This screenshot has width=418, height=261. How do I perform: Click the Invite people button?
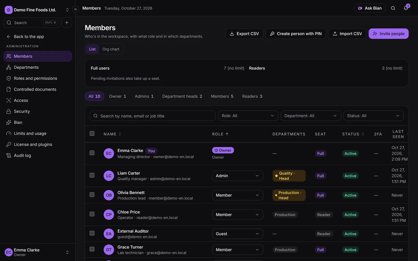click(x=388, y=34)
